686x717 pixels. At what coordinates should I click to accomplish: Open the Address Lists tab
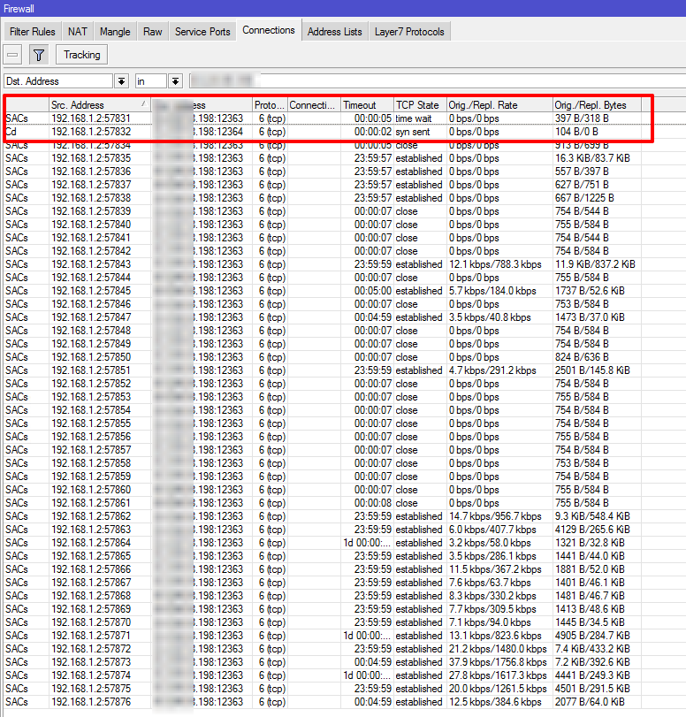pos(335,32)
